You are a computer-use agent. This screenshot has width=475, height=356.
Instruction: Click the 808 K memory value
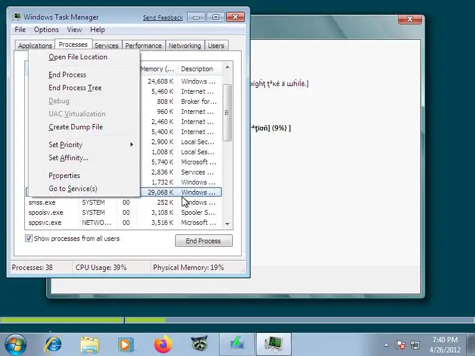(x=165, y=101)
